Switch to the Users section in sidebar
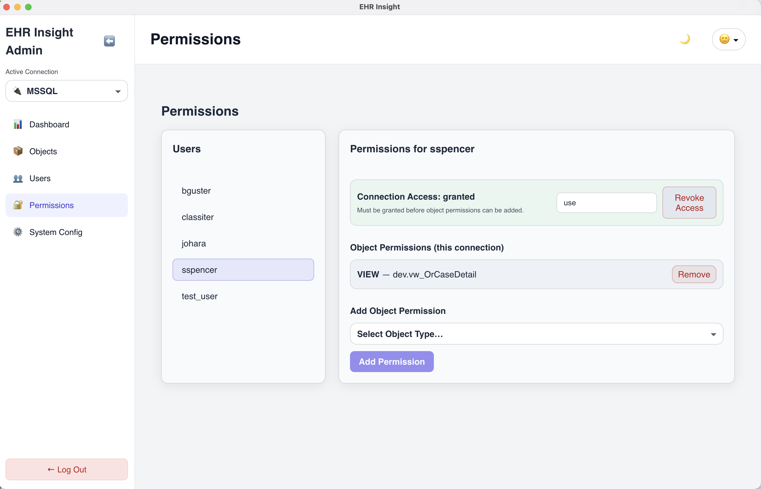The image size is (761, 489). tap(40, 178)
